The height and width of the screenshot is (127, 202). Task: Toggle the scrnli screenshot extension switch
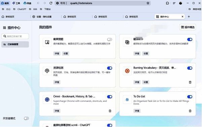pos(109,125)
